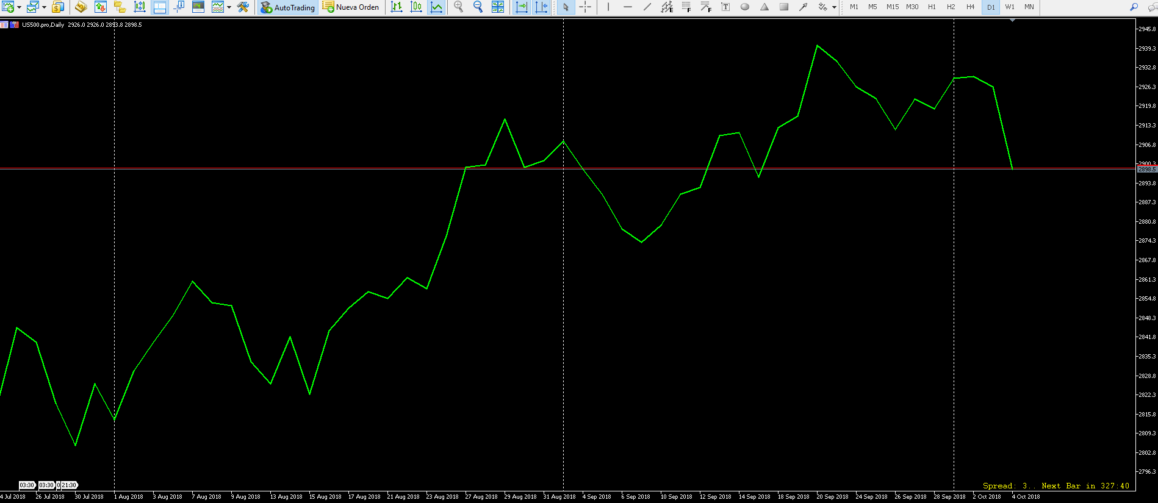The width and height of the screenshot is (1158, 503).
Task: Click Nueva Orden button
Action: point(351,7)
